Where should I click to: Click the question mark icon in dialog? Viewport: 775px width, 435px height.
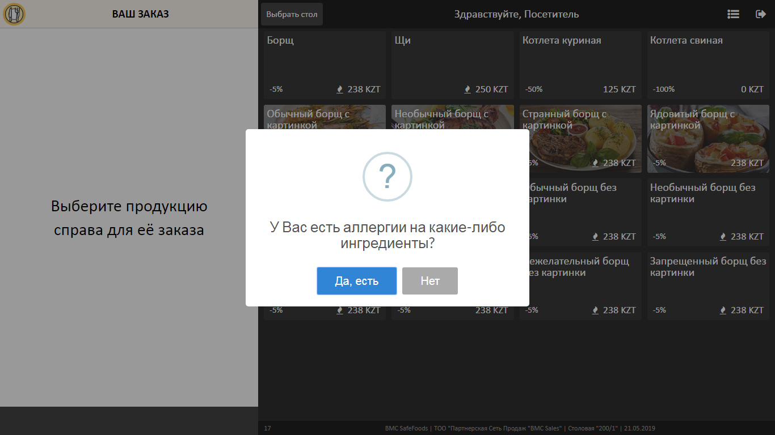point(387,176)
